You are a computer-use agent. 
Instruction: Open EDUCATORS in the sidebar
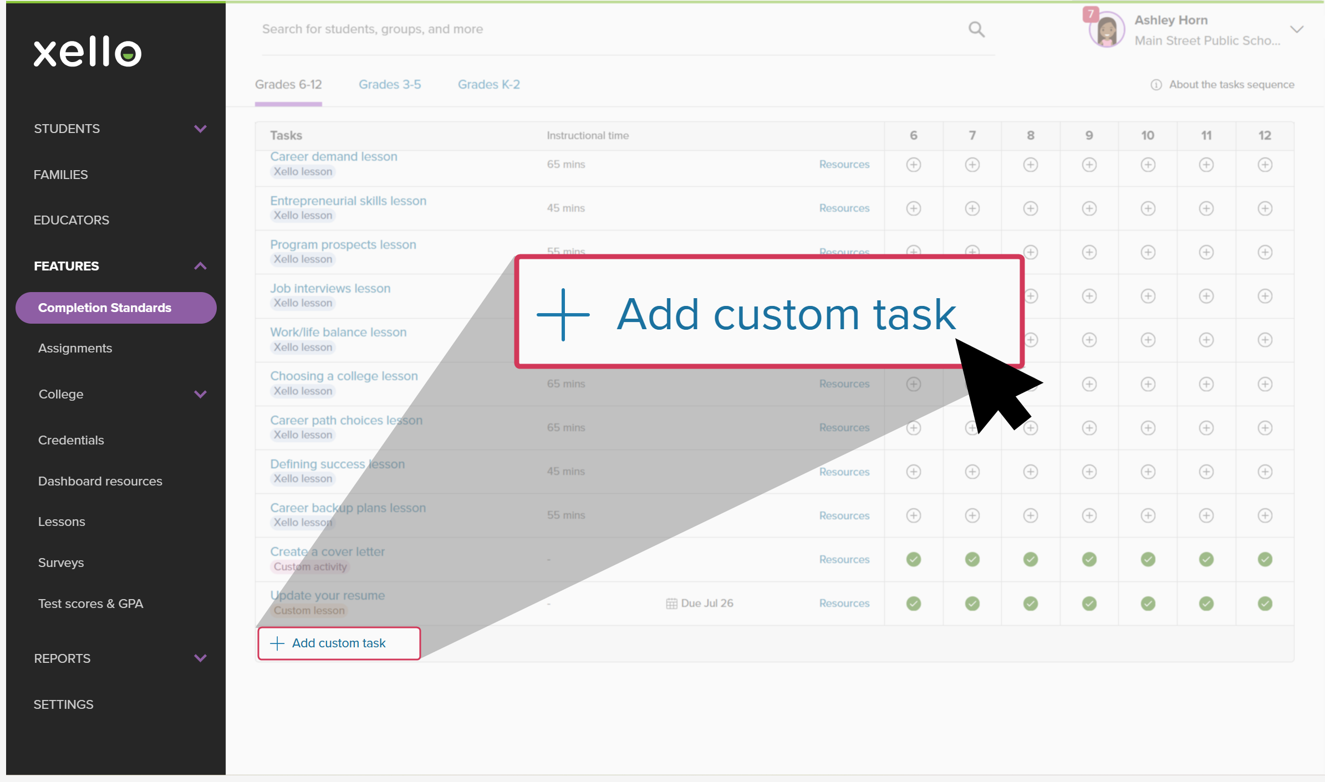(x=72, y=220)
